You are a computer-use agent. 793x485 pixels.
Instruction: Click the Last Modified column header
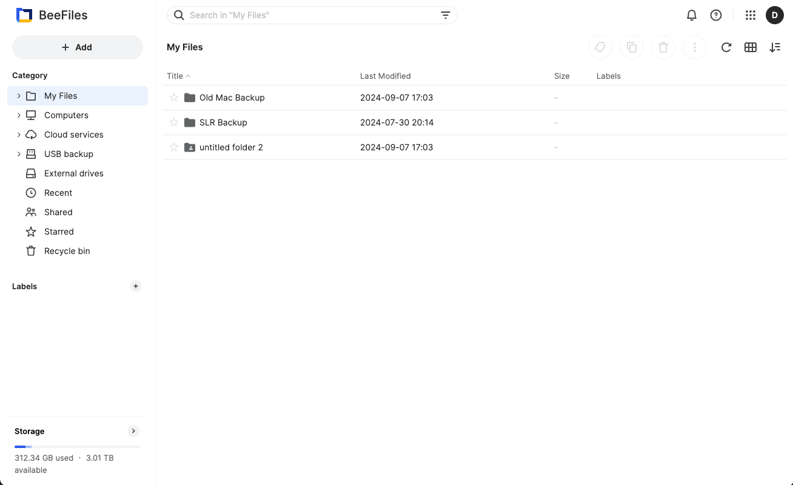[x=386, y=76]
